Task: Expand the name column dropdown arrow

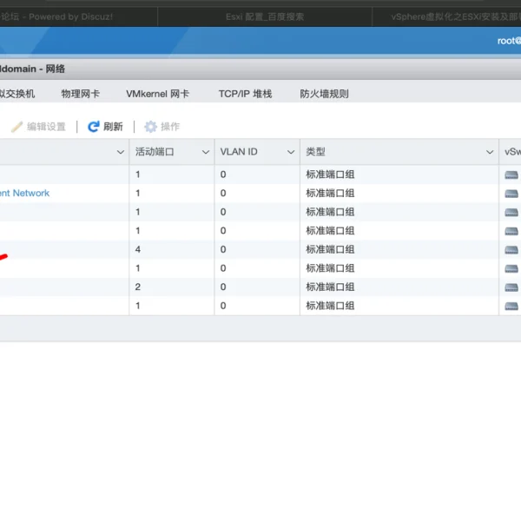Action: point(121,152)
